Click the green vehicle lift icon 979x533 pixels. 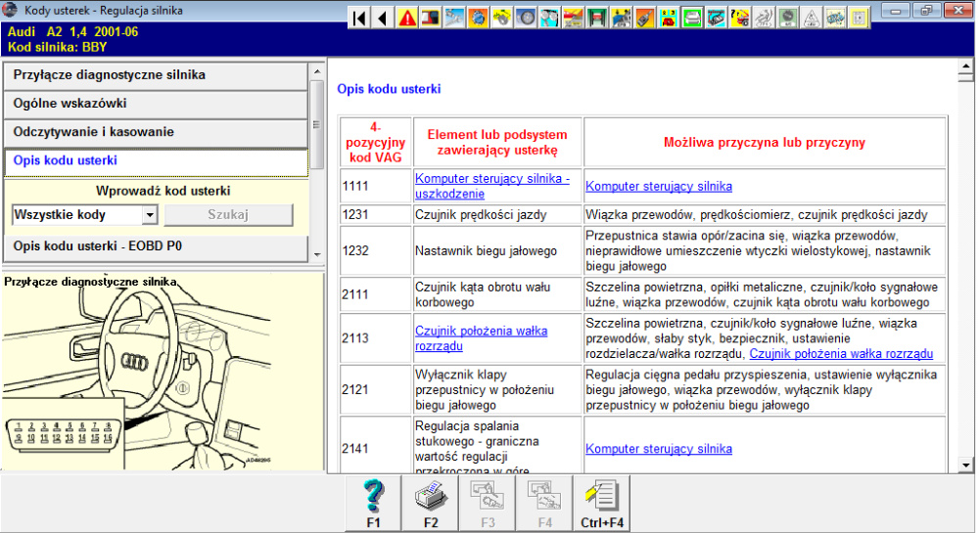pyautogui.click(x=597, y=18)
